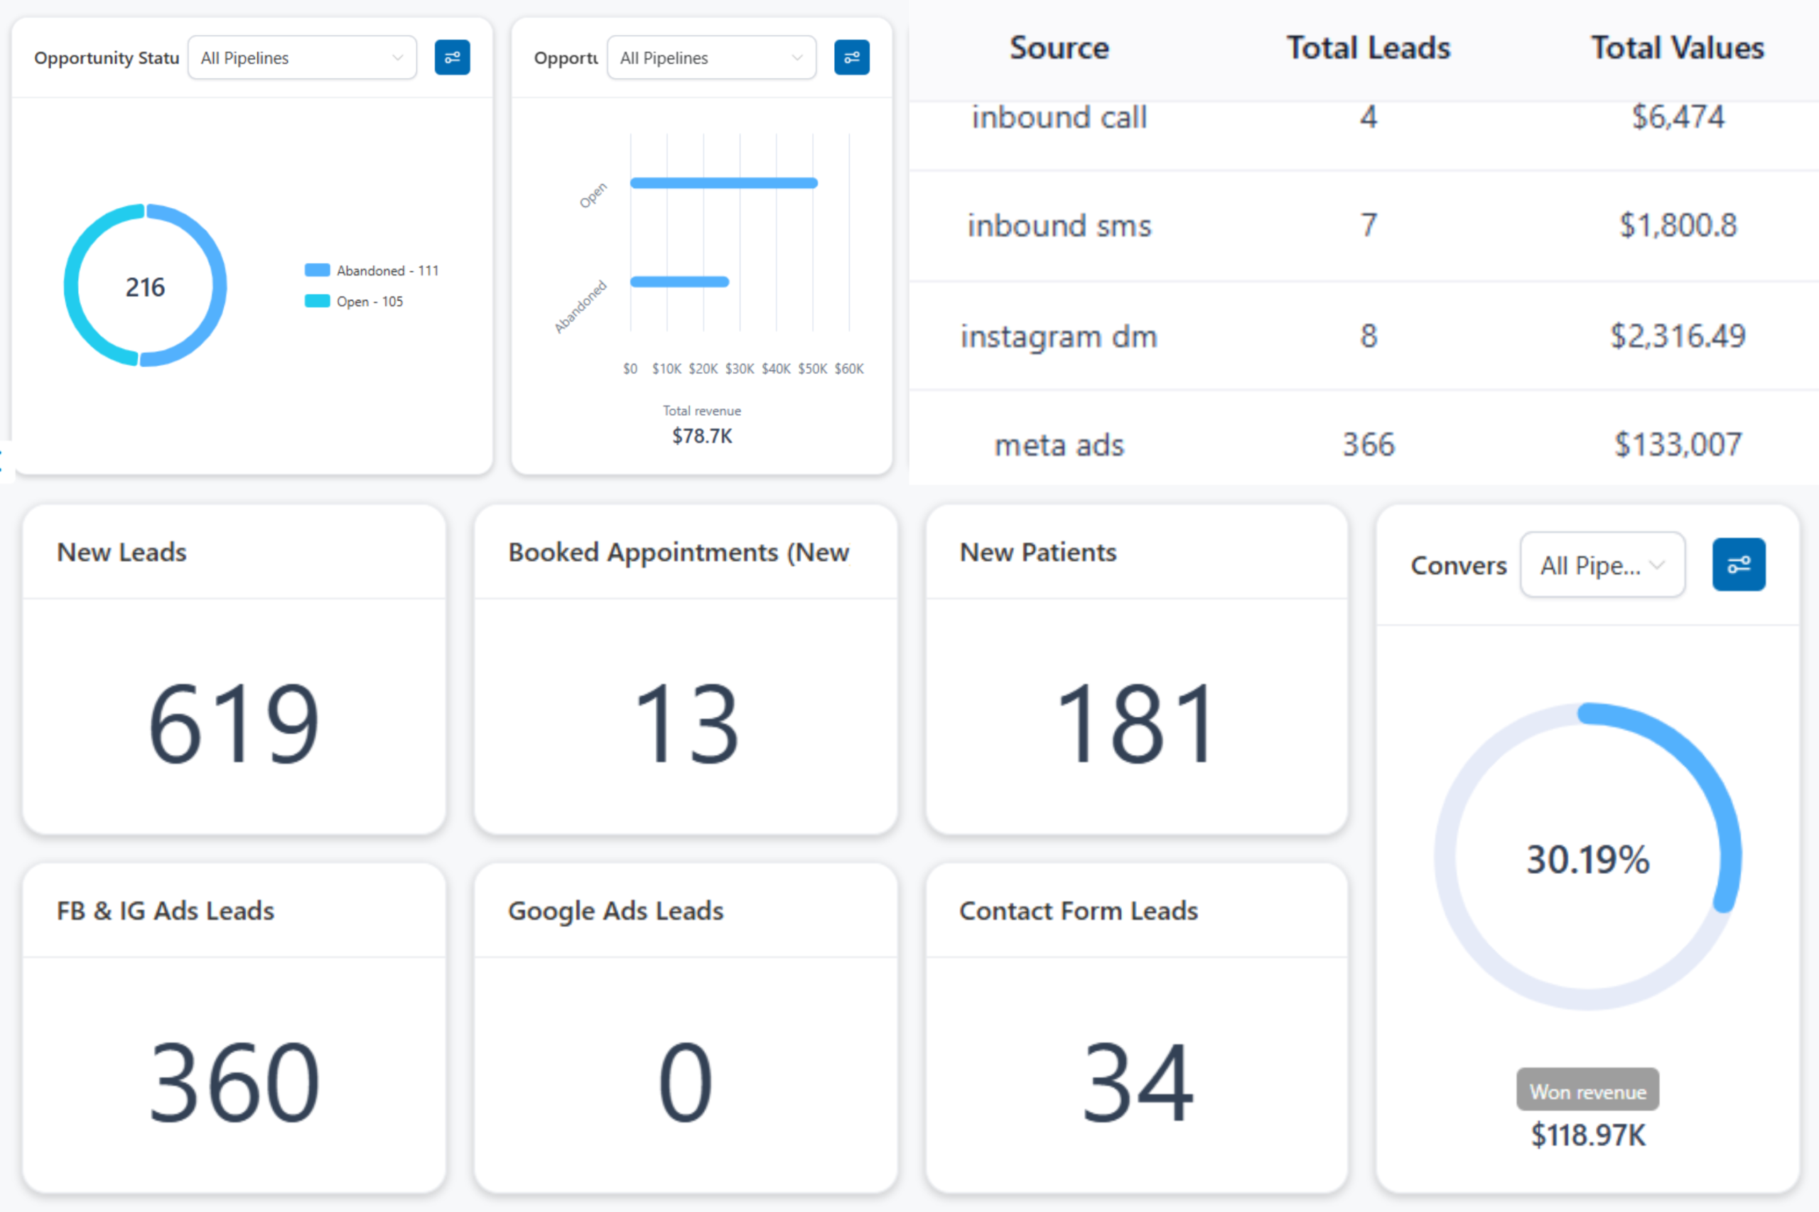Sort table by Total Leads header
The width and height of the screenshot is (1819, 1212).
click(1369, 48)
